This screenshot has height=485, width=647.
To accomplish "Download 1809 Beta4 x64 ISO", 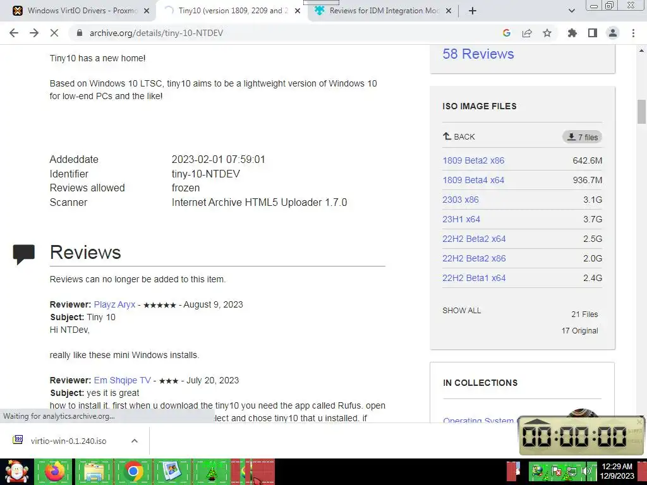I will 473,180.
